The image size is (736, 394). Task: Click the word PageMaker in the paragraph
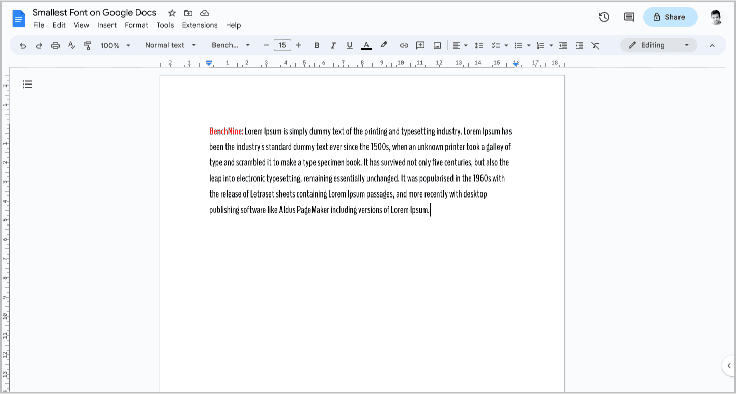[313, 210]
